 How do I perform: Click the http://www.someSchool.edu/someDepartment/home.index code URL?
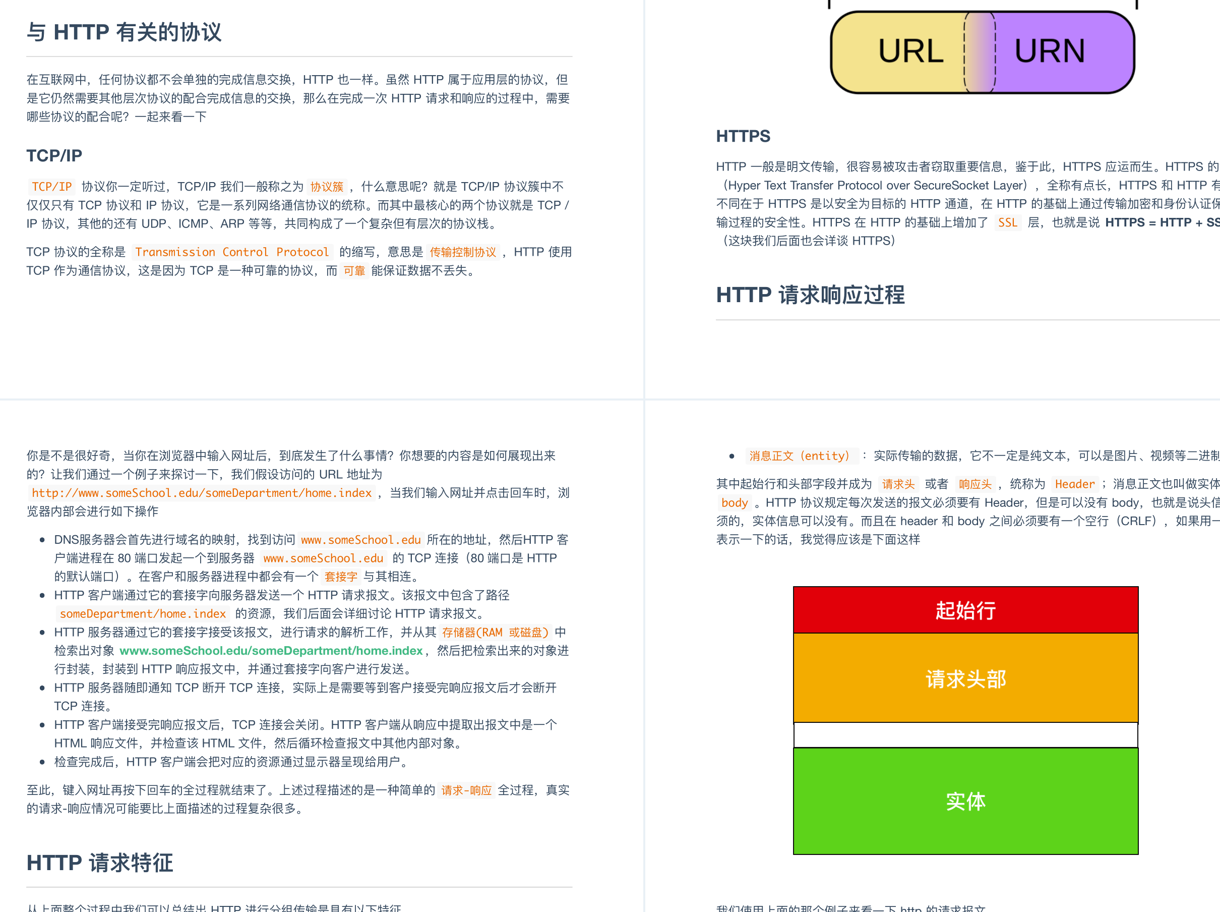click(201, 493)
